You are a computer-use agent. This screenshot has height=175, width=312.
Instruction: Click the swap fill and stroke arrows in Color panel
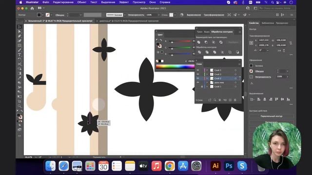coord(161,40)
